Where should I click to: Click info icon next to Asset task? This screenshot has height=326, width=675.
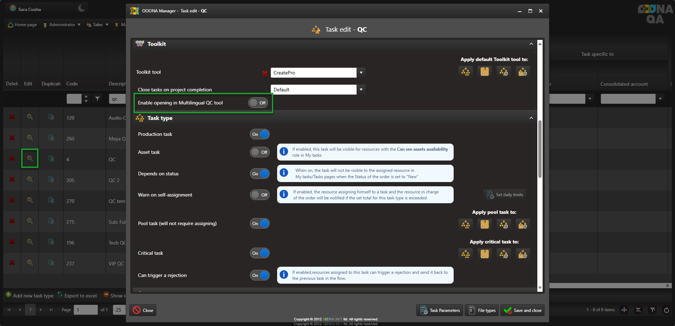(x=283, y=152)
